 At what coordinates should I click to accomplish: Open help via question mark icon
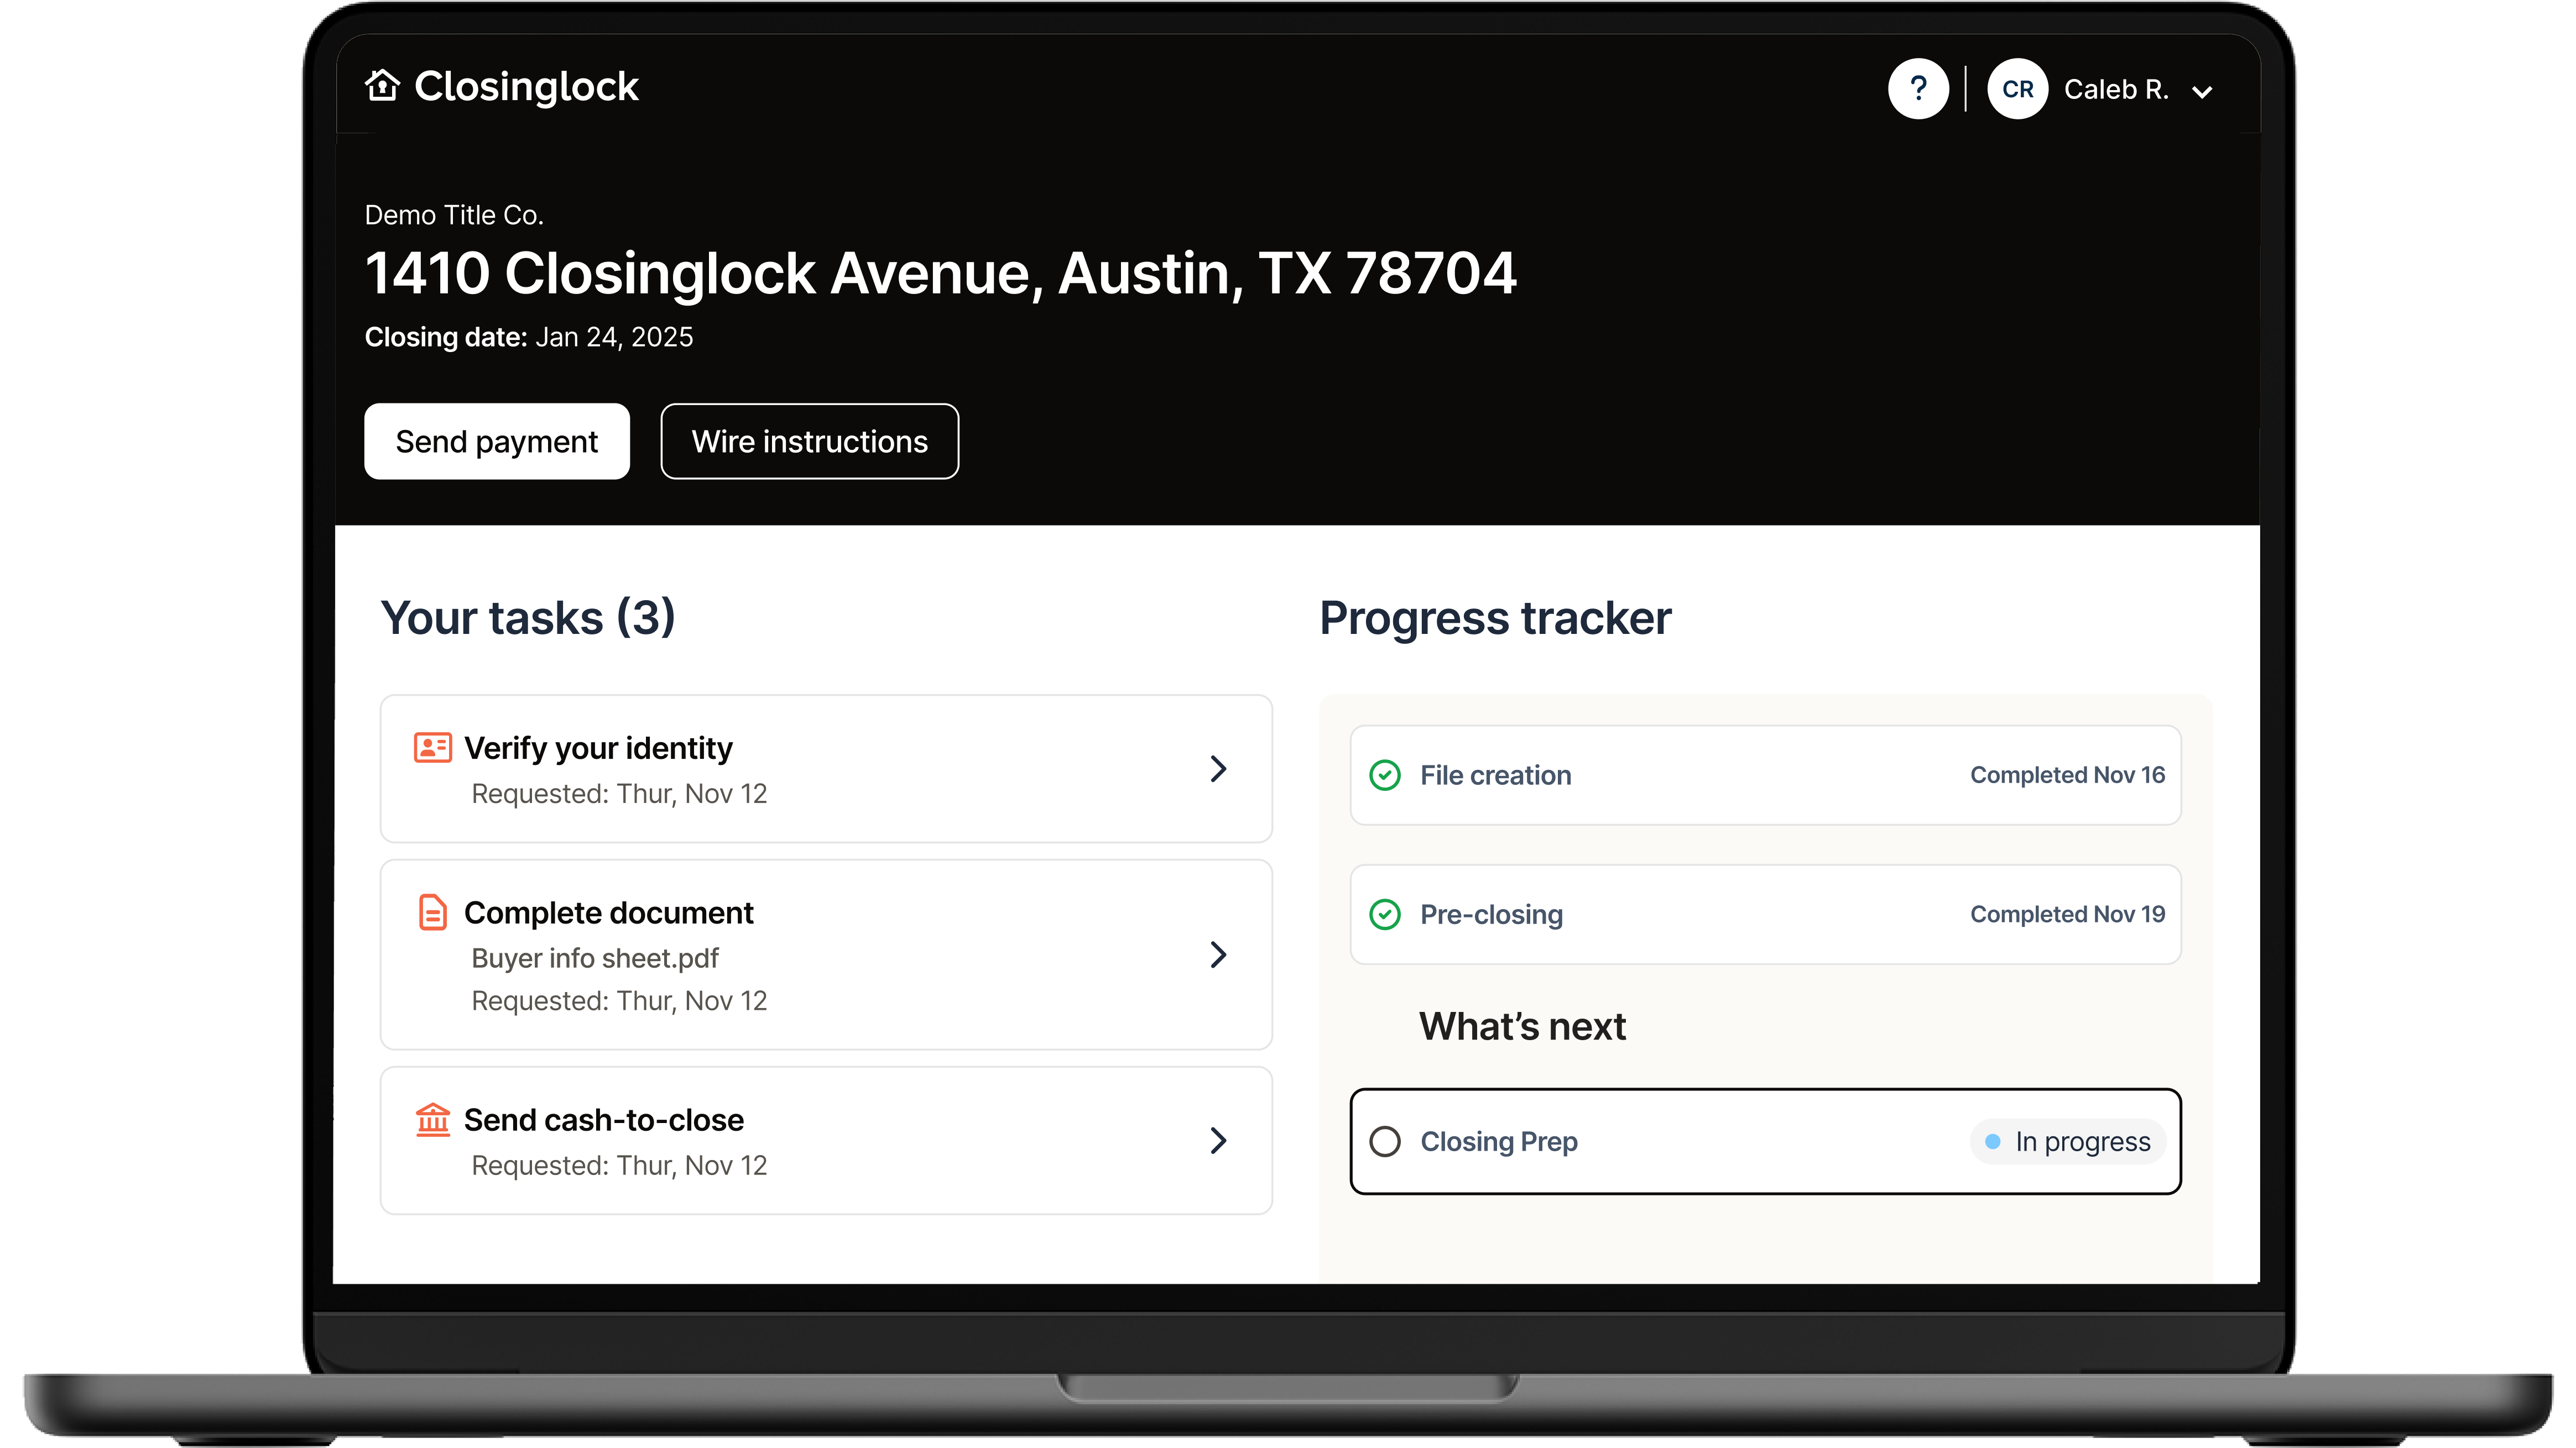pyautogui.click(x=1917, y=89)
